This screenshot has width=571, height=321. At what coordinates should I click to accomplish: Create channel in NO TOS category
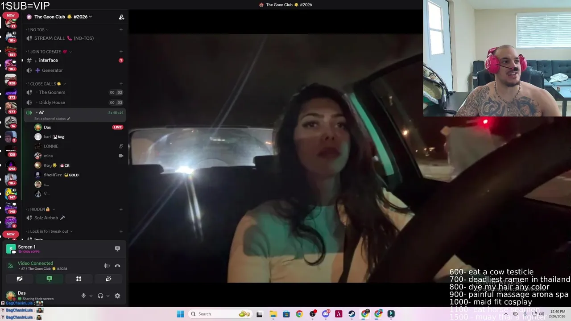click(x=121, y=30)
